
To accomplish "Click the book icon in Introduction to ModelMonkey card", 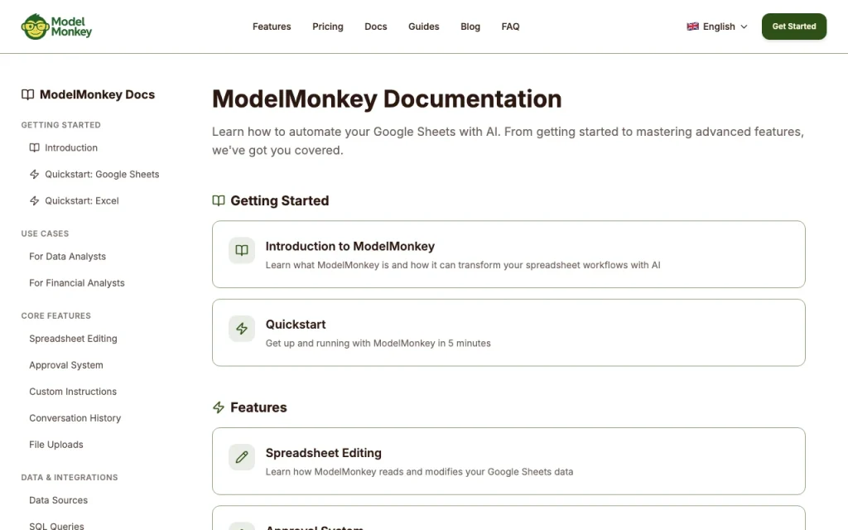I will coord(242,250).
